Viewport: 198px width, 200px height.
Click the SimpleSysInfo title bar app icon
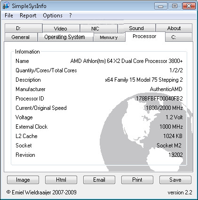coord(6,6)
